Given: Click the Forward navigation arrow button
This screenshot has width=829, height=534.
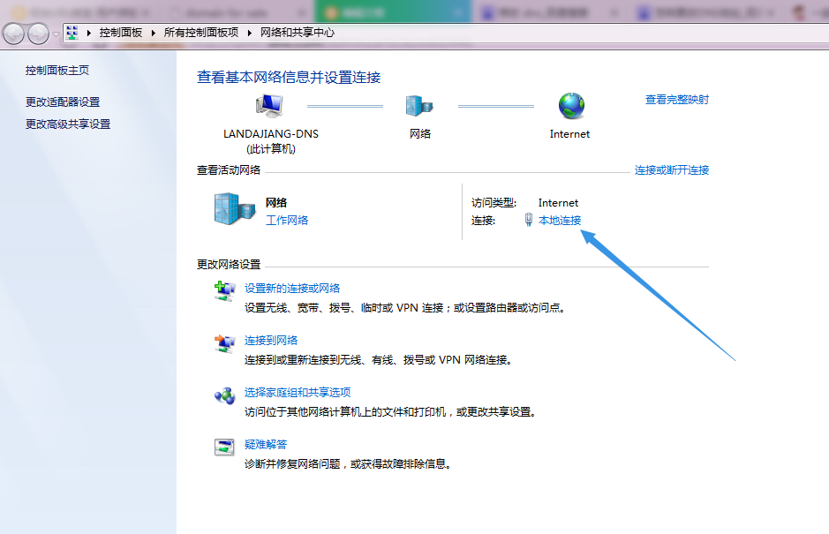Looking at the screenshot, I should [x=38, y=34].
